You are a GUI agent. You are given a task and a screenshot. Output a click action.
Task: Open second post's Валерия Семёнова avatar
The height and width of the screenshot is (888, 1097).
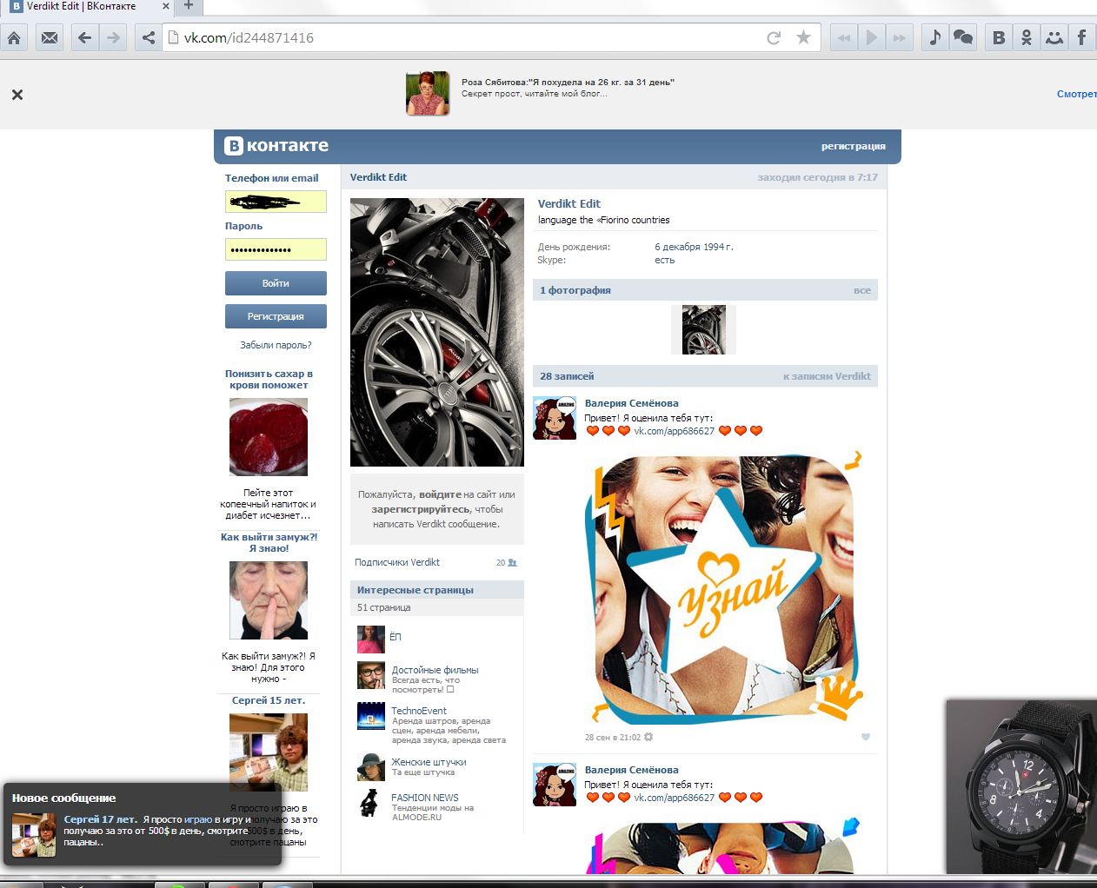tap(555, 785)
